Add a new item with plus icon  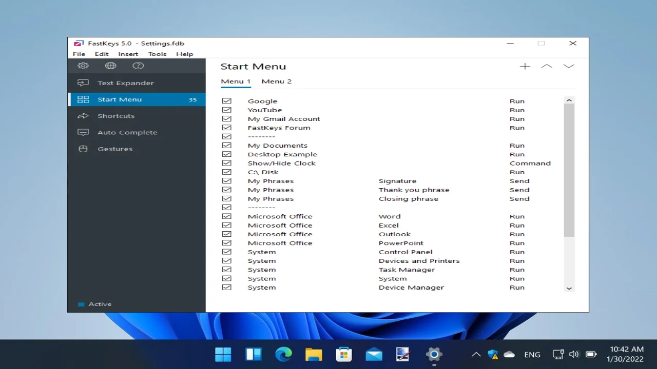tap(525, 66)
